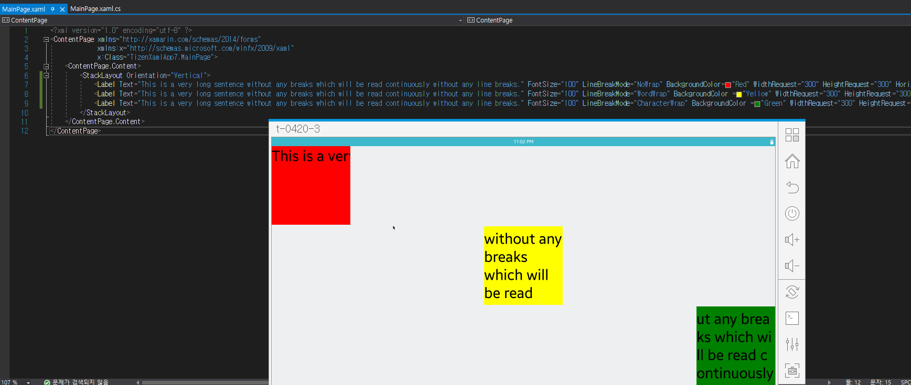Close the MainPage.xaml tab
This screenshot has width=911, height=385.
tap(62, 9)
